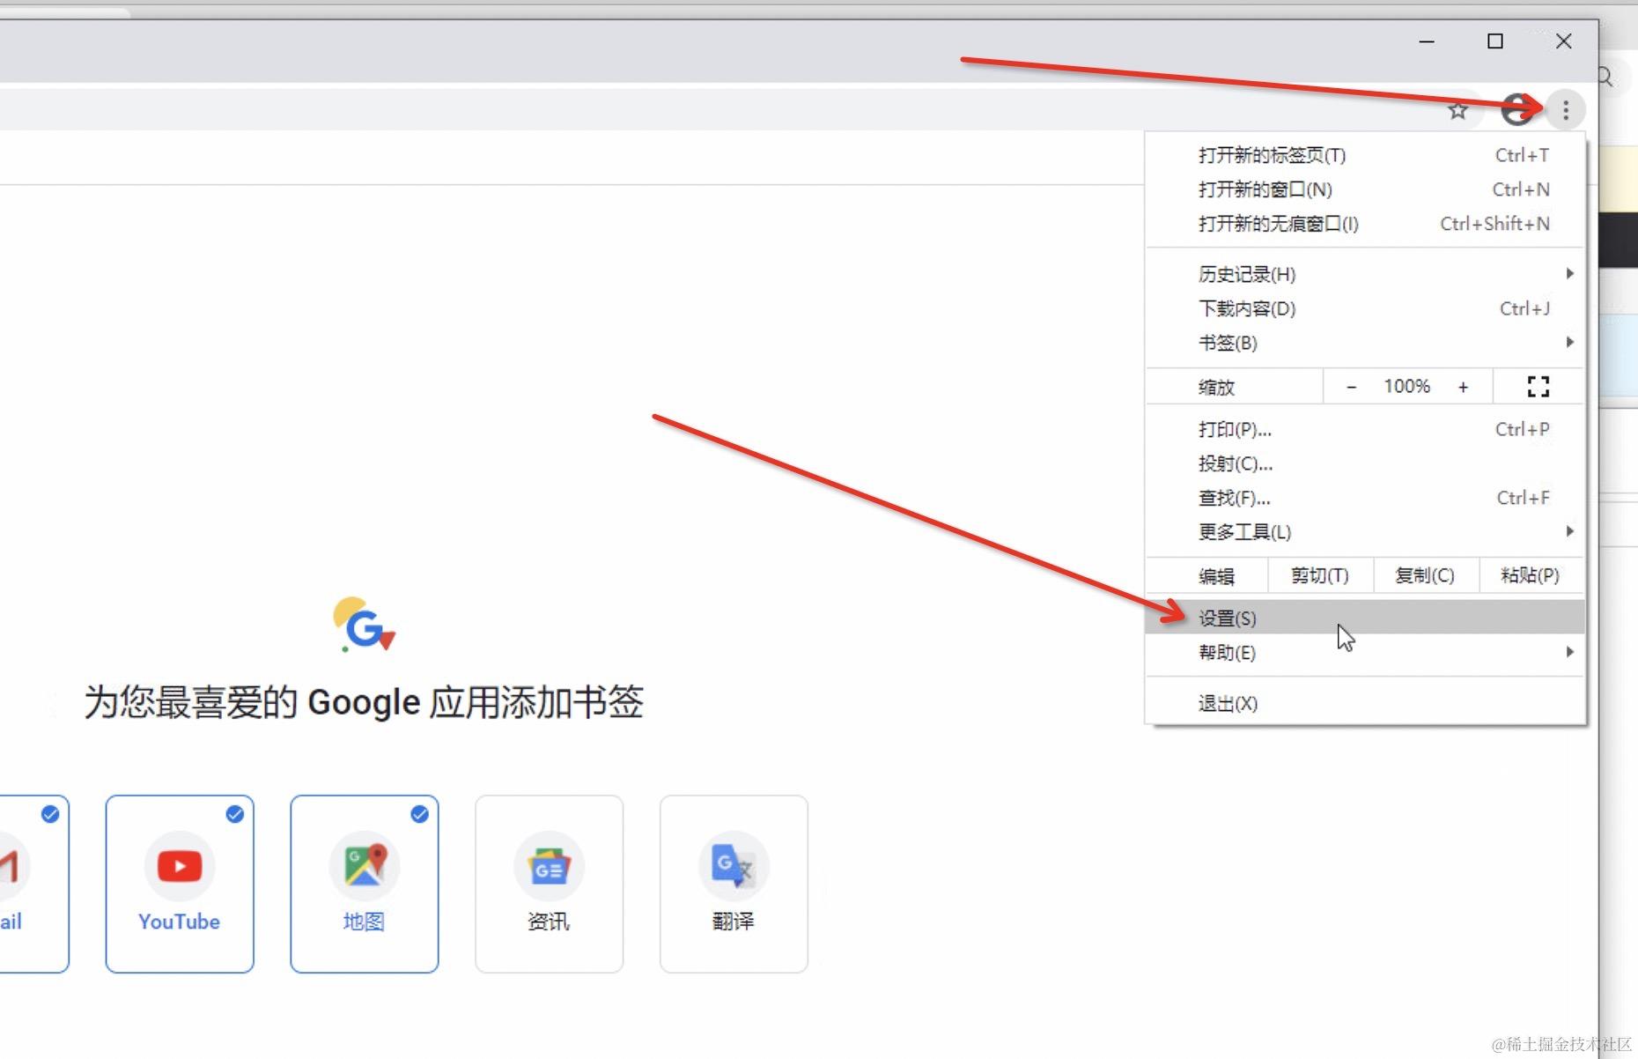Click the 100% zoom level value
1638x1059 pixels.
(1406, 386)
